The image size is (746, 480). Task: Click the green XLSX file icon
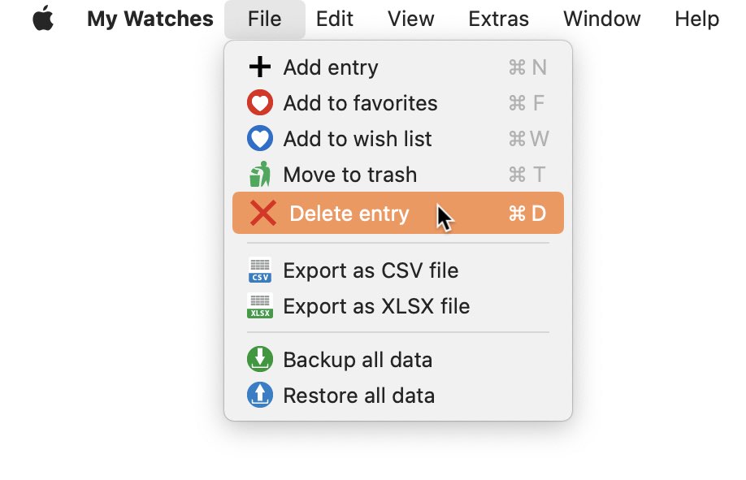(260, 306)
